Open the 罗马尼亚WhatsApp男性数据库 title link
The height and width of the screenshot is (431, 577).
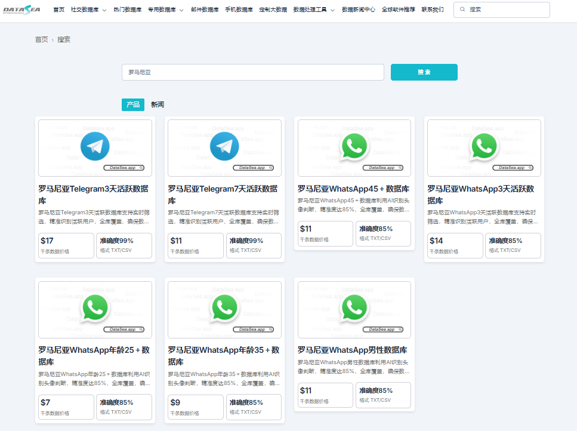click(x=353, y=350)
